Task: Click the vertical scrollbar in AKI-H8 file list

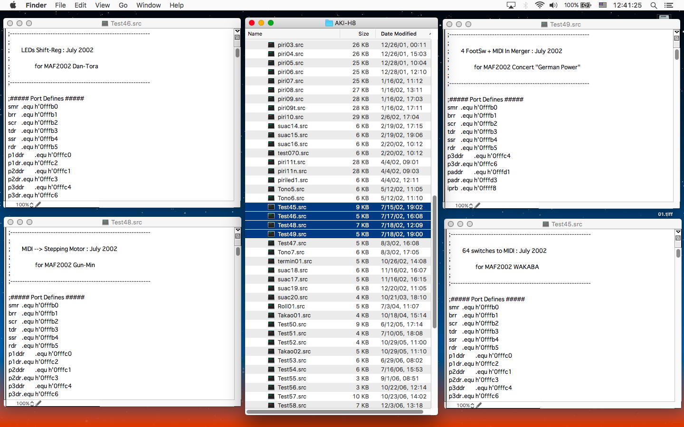Action: pos(434,262)
